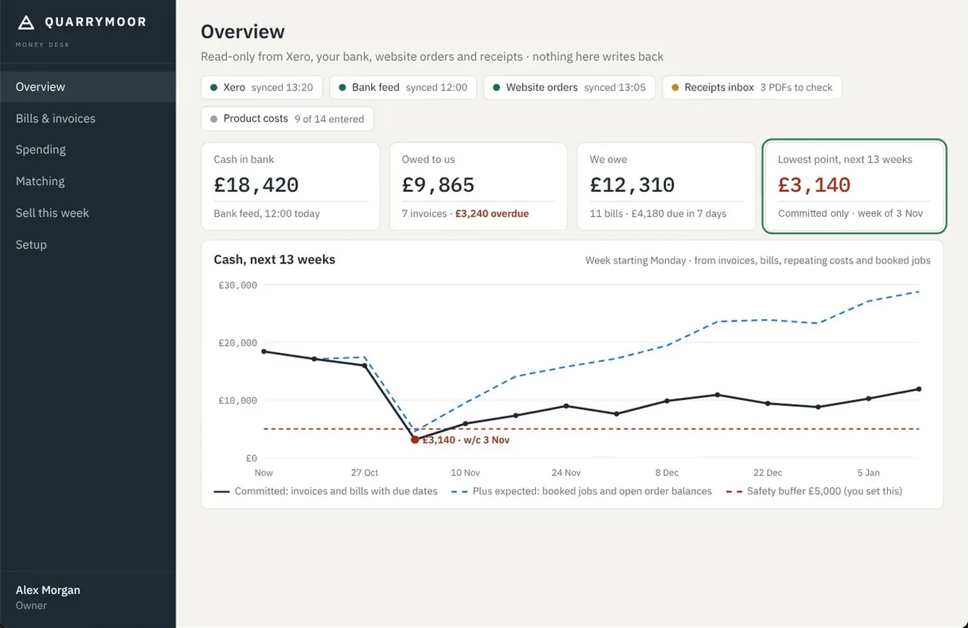Click Bank feed, 12:00 today note
The height and width of the screenshot is (628, 968).
(x=267, y=213)
